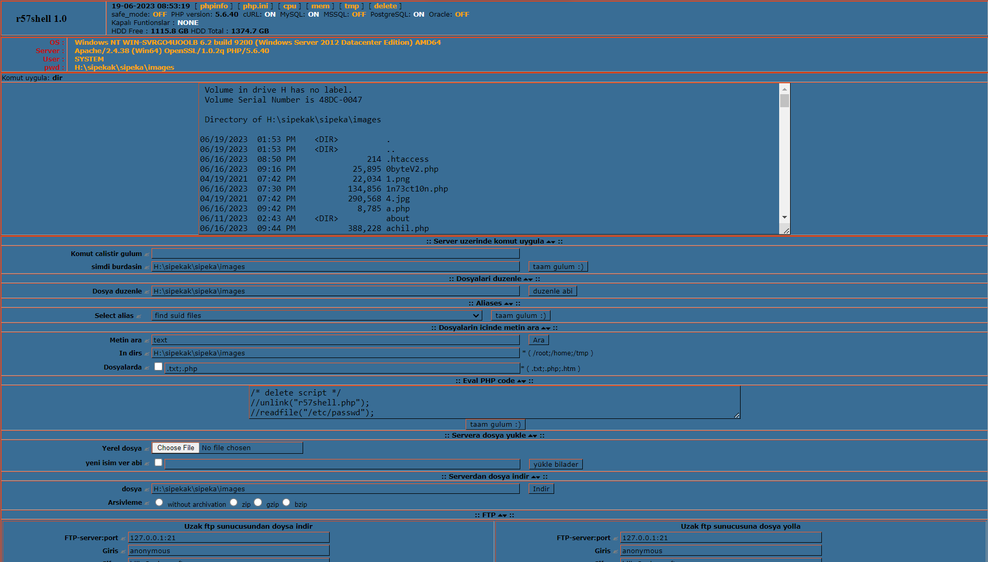The image size is (988, 562).
Task: Click the arrow icon beside Select alias
Action: coord(139,316)
